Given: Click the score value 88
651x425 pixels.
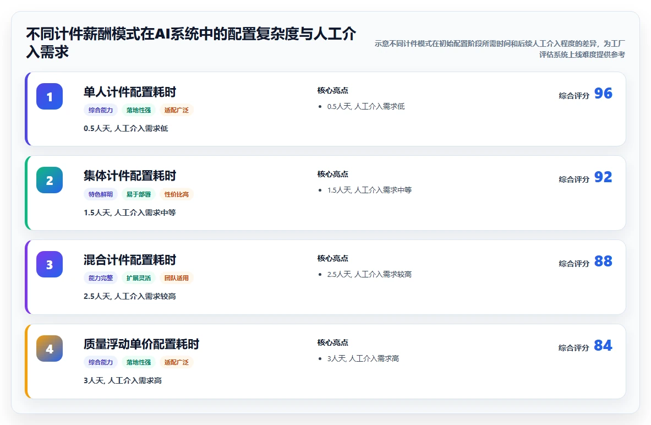Looking at the screenshot, I should 603,261.
